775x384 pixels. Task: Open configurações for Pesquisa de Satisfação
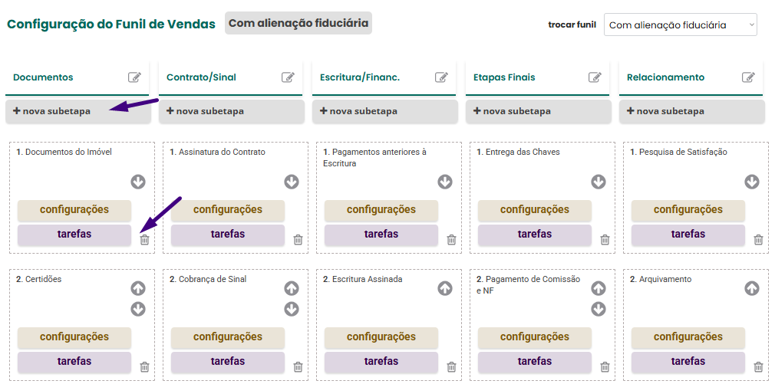coord(688,210)
